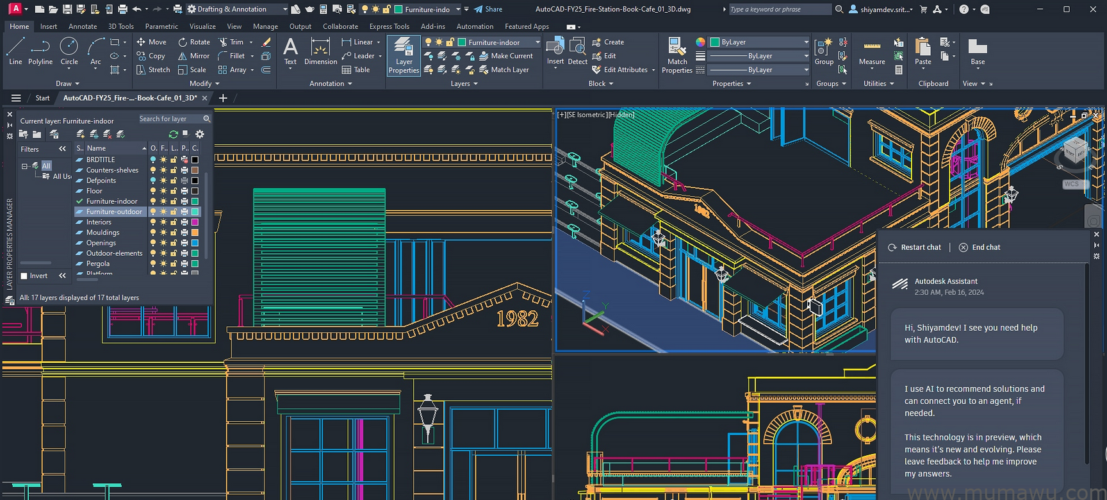Image resolution: width=1107 pixels, height=500 pixels.
Task: Change color swatch of Openings layer
Action: [x=195, y=243]
